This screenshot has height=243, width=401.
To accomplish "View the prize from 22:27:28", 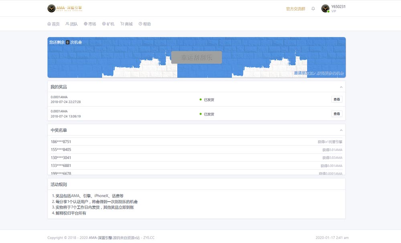I will click(336, 99).
